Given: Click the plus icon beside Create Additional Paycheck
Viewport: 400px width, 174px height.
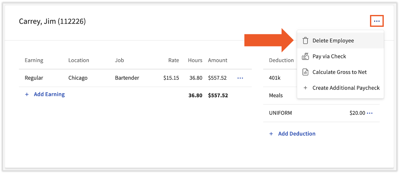Looking at the screenshot, I should click(x=305, y=88).
